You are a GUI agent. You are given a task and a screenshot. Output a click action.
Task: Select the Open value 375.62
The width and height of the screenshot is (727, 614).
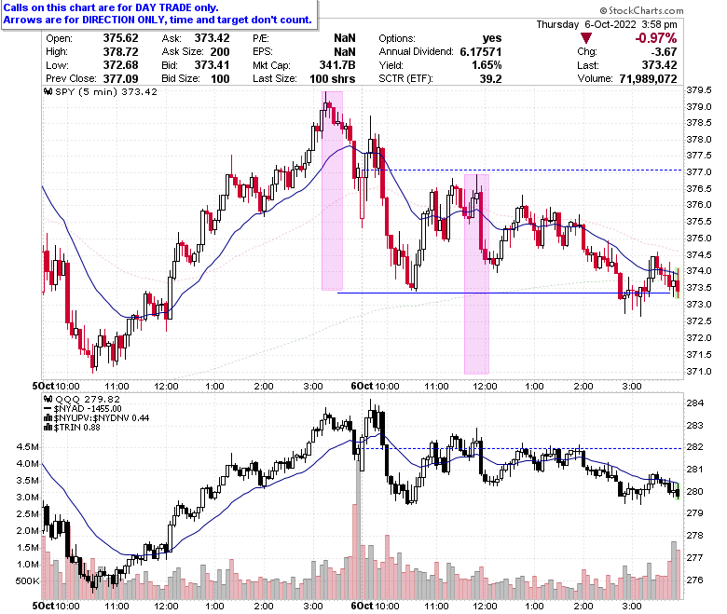coord(120,38)
